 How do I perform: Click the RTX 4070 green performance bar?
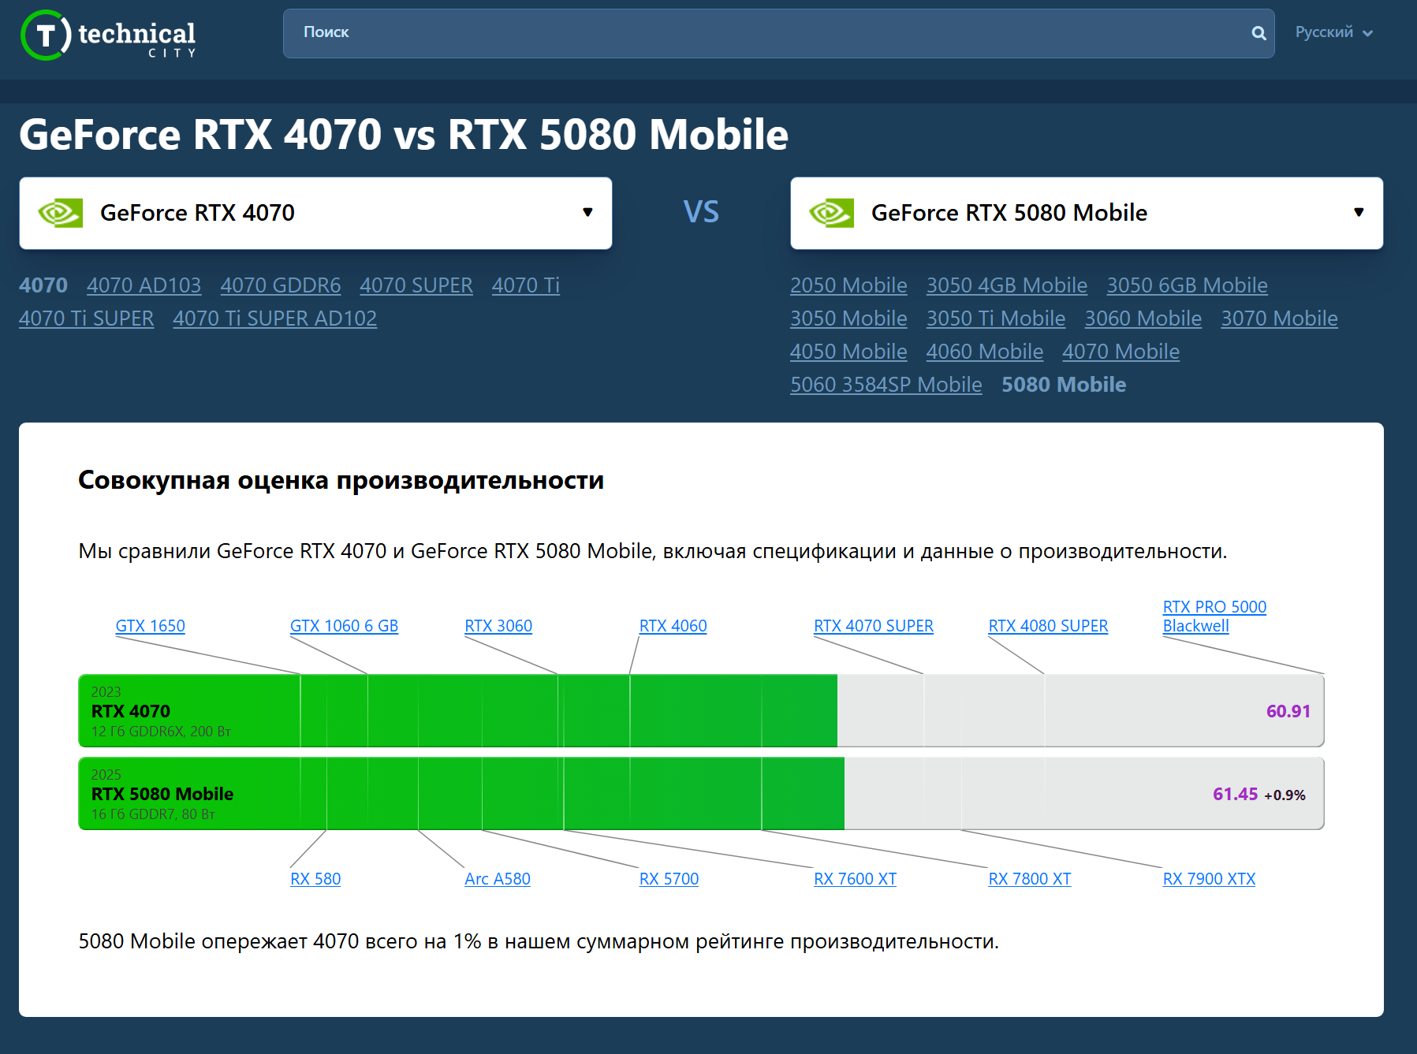tap(458, 711)
